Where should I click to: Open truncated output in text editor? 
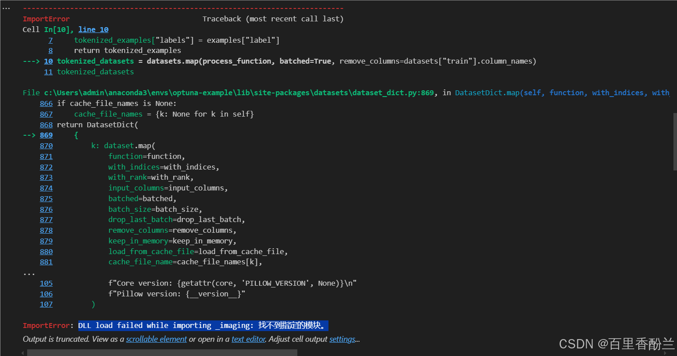pos(248,339)
